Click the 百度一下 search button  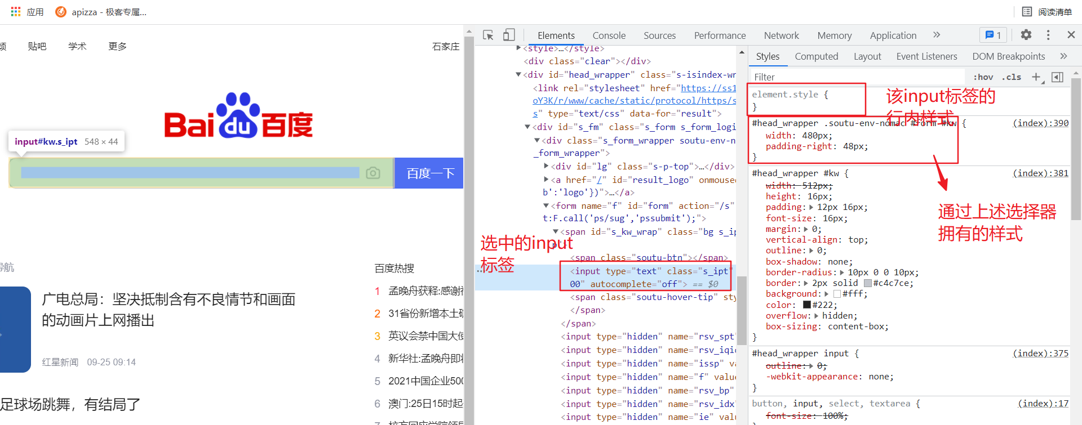pyautogui.click(x=429, y=173)
